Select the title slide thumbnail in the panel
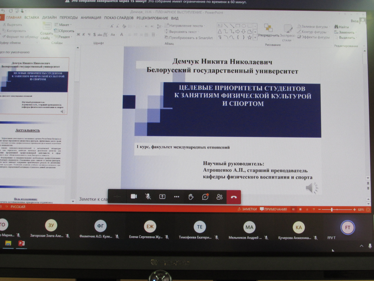Viewport: 374px width, 281px height. tap(34, 86)
